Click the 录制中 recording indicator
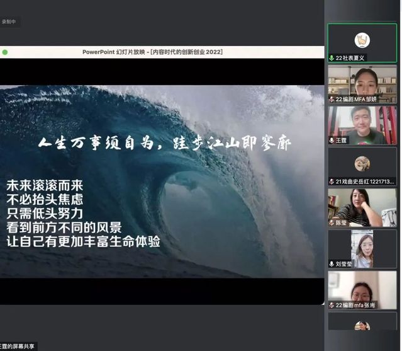 (x=9, y=21)
